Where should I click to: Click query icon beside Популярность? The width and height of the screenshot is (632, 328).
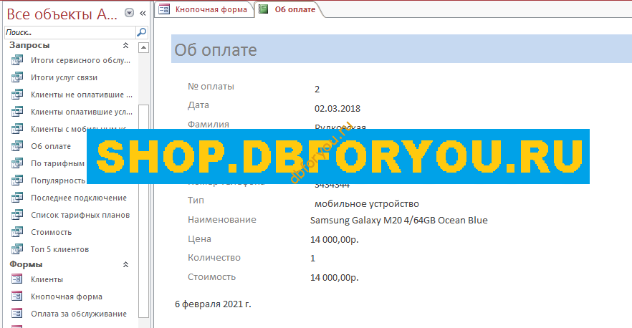click(x=17, y=180)
